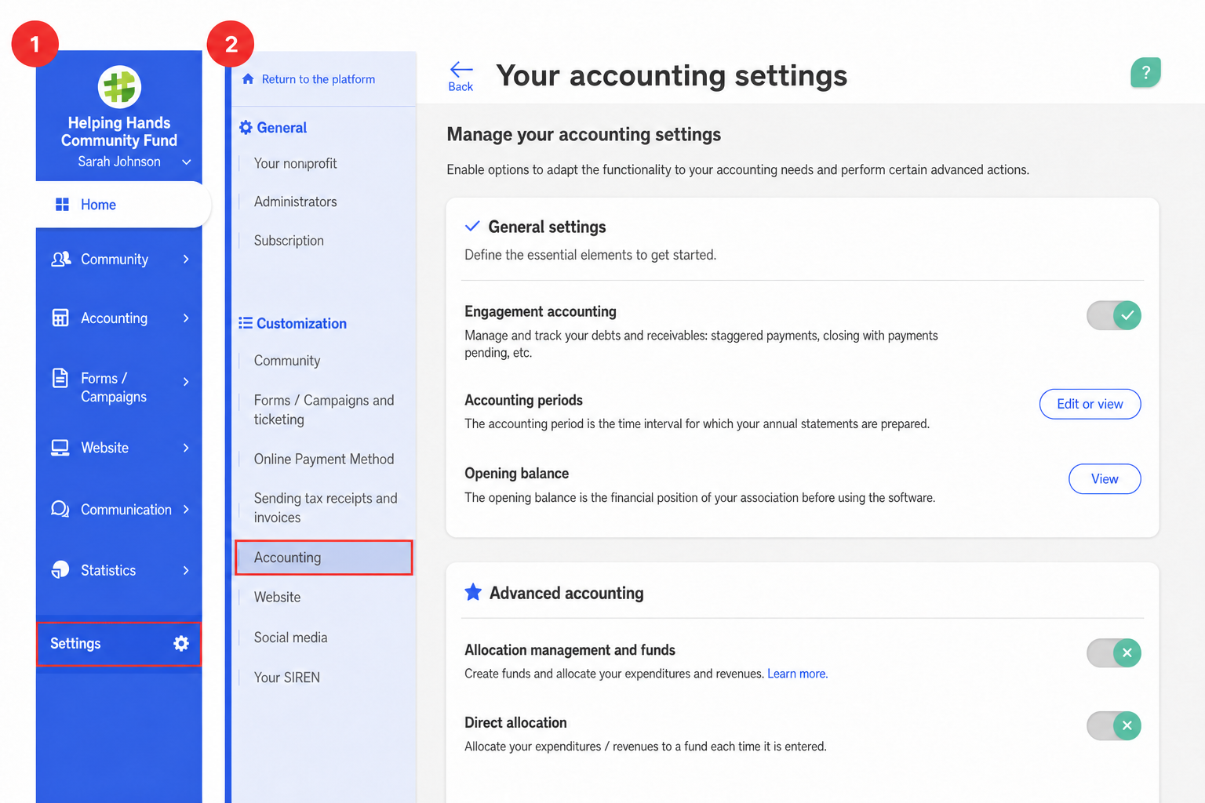Follow the Learn more link

(x=797, y=674)
